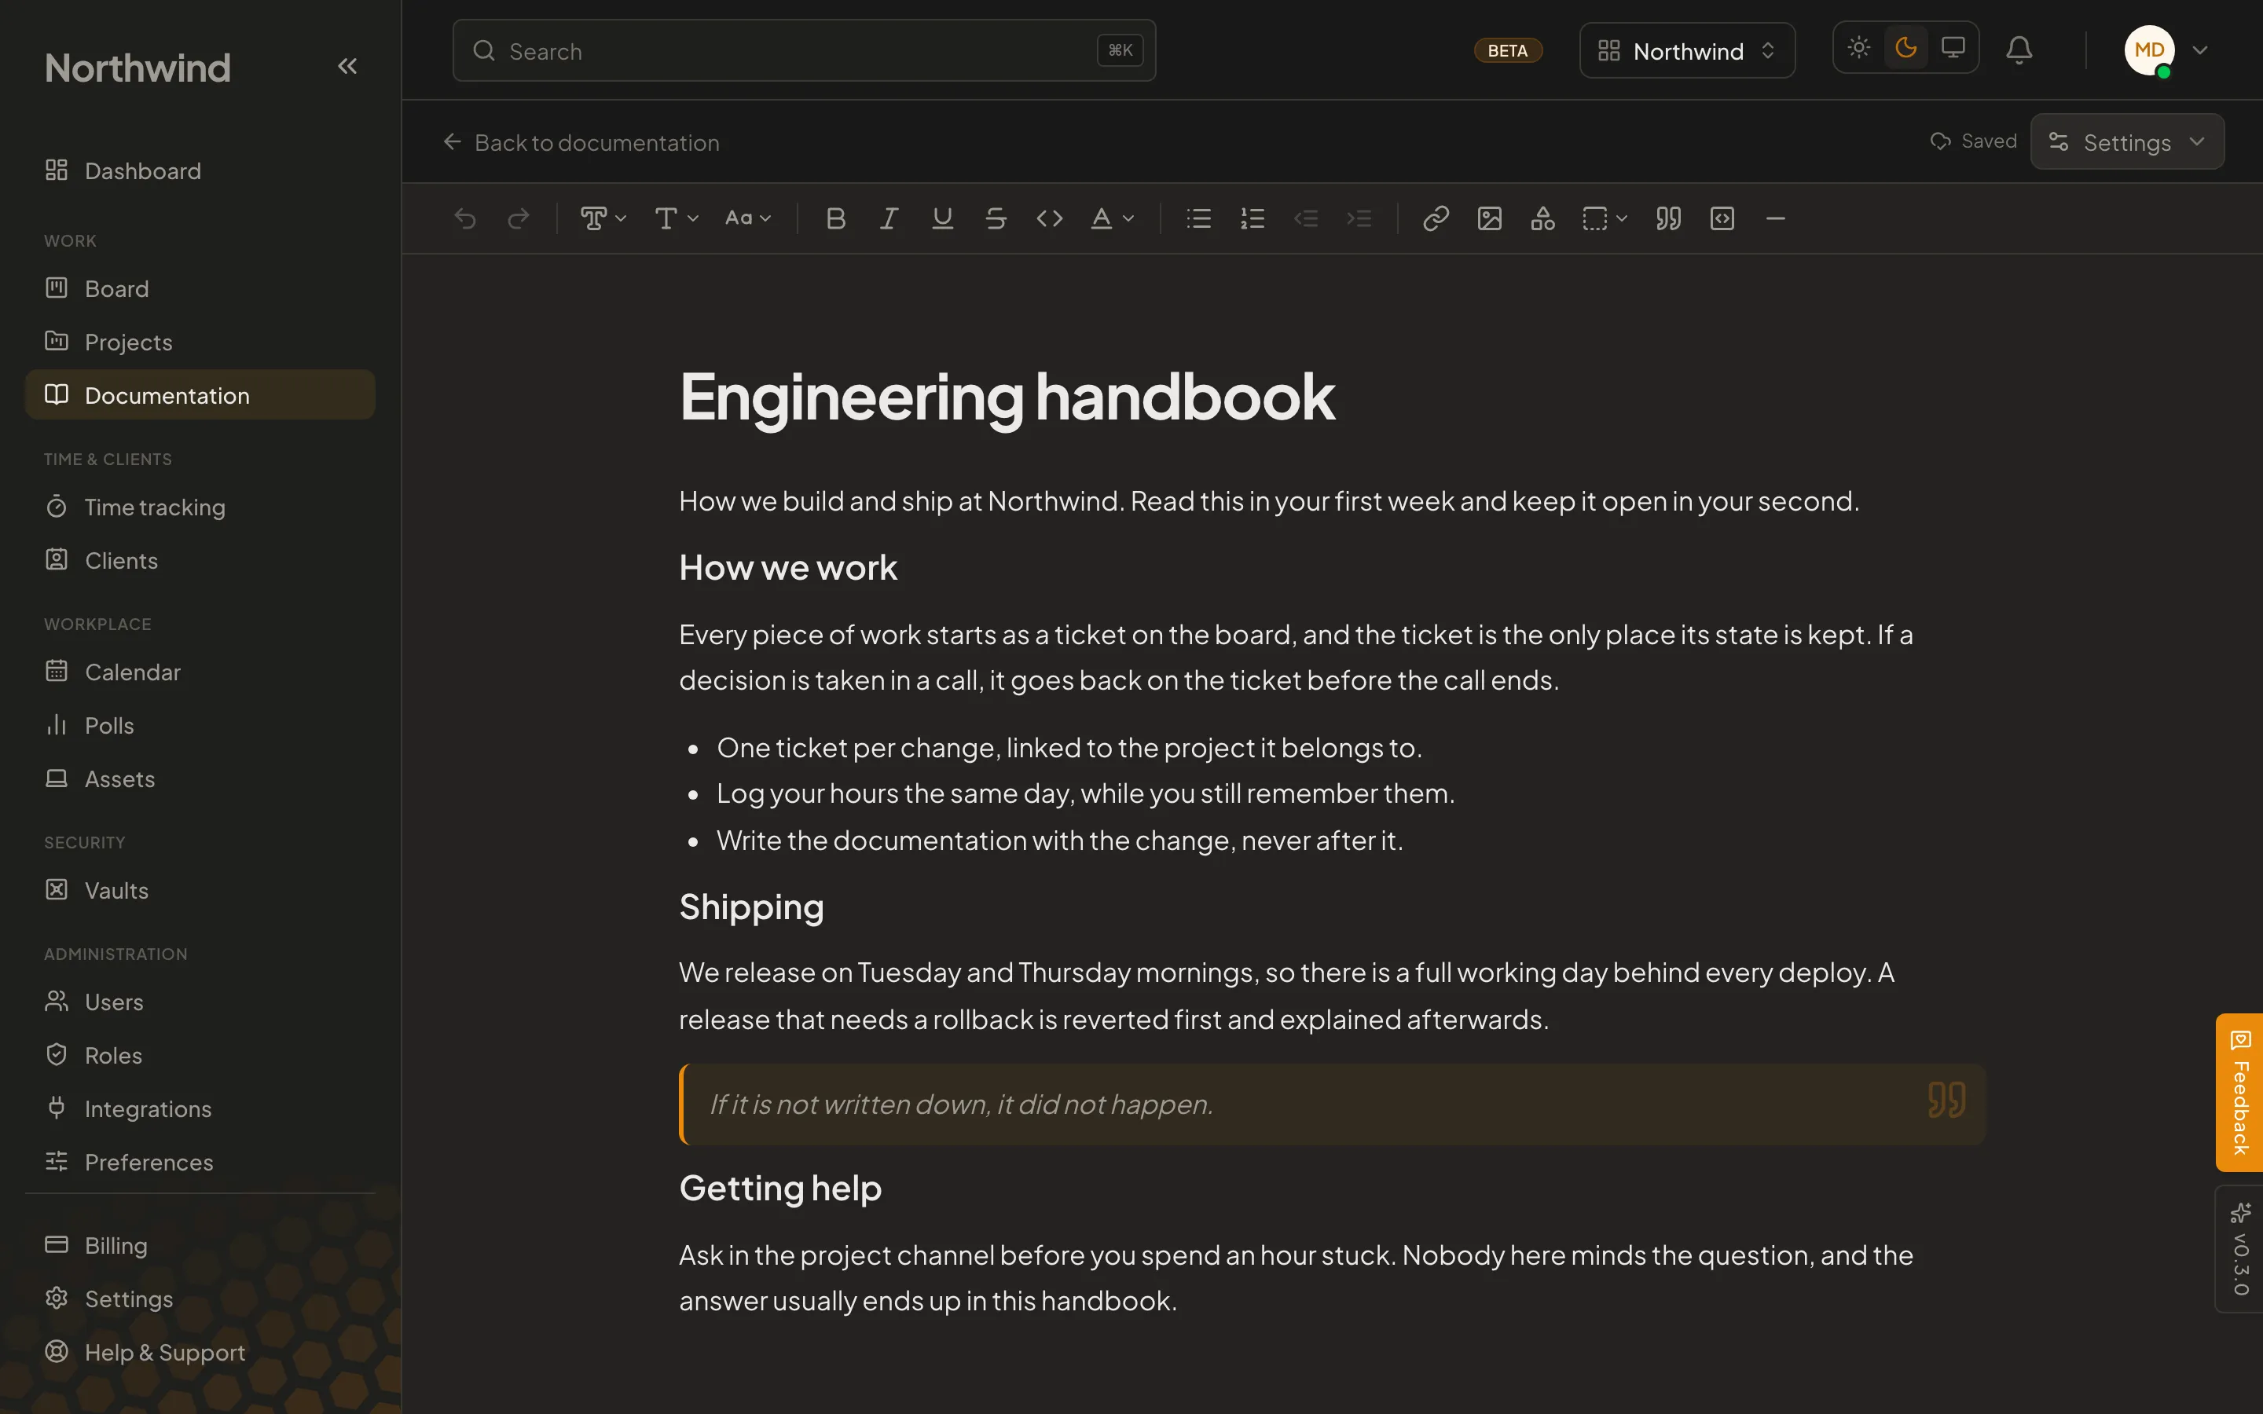Click the How we work heading
Image resolution: width=2263 pixels, height=1414 pixels.
click(787, 568)
